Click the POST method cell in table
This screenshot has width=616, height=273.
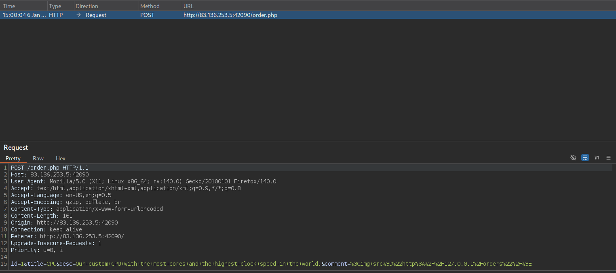147,15
